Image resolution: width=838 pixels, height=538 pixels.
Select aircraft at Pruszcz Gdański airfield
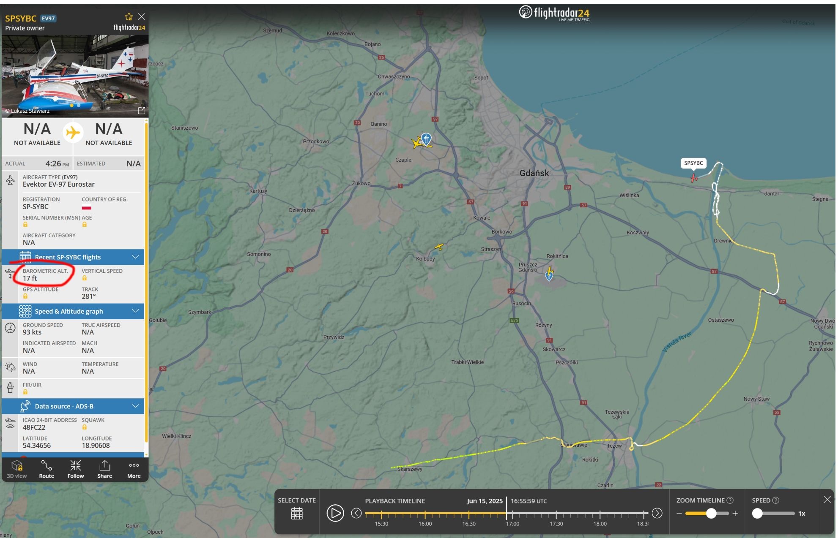pos(550,270)
